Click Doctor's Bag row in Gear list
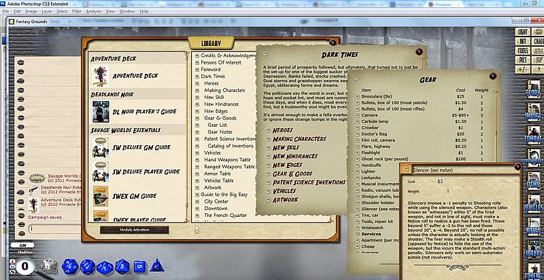 click(422, 134)
